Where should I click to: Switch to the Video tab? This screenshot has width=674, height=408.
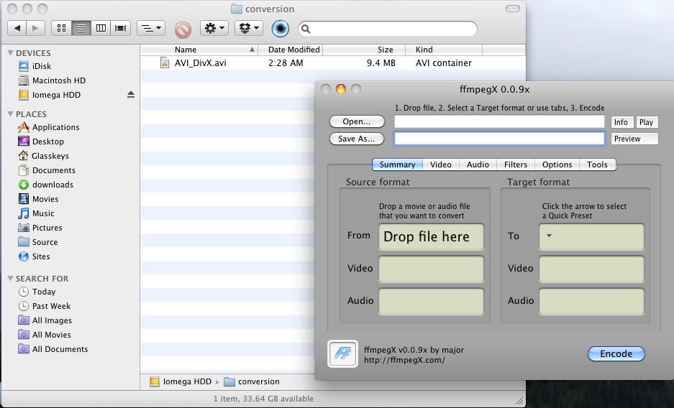click(440, 164)
